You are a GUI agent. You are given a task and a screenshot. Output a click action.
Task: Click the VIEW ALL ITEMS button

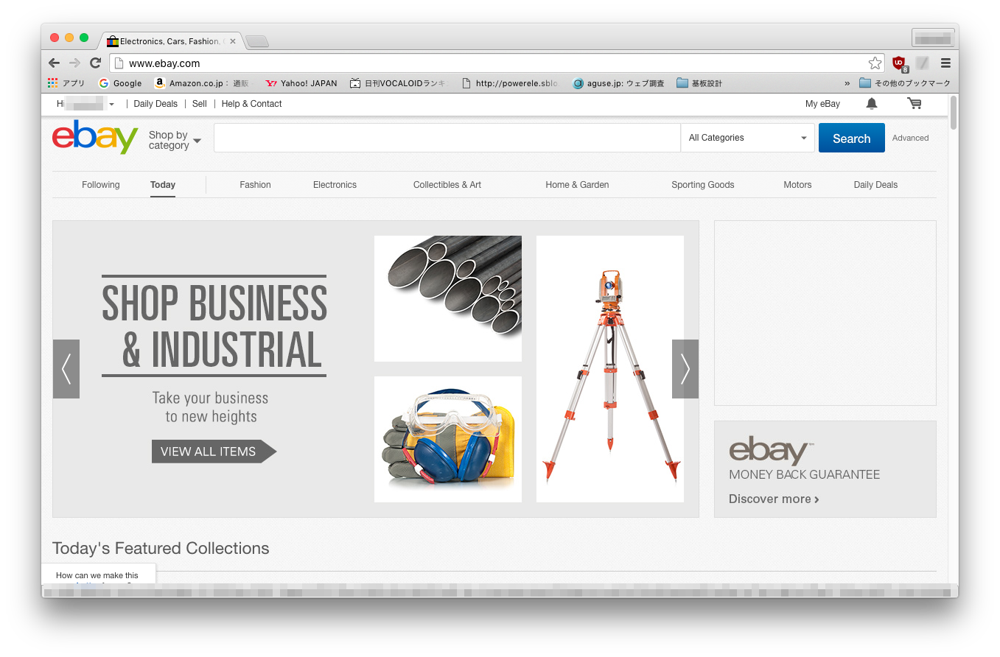(214, 452)
